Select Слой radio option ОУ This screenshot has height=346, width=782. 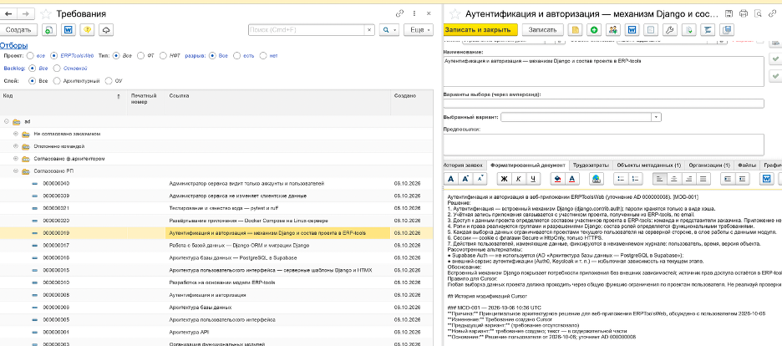[109, 81]
